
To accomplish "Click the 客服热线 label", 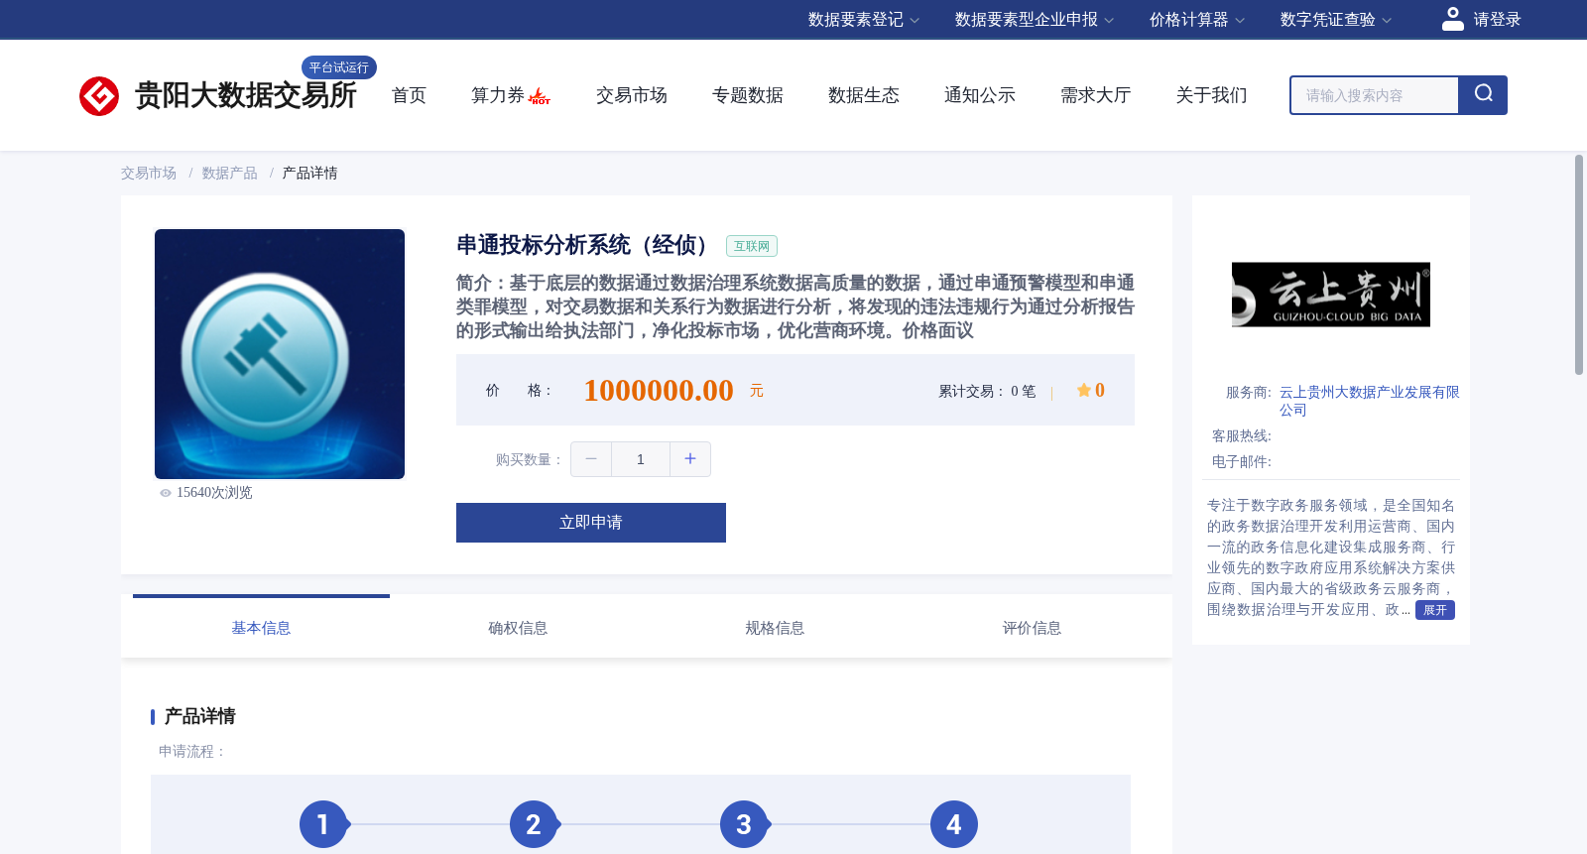I will pos(1242,436).
